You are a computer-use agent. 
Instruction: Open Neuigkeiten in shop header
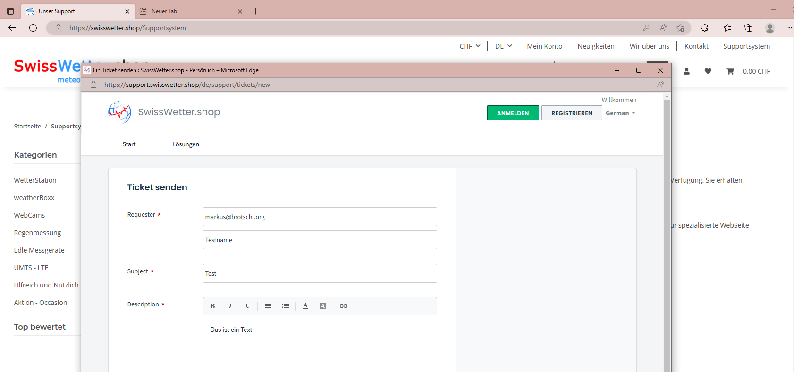tap(596, 46)
